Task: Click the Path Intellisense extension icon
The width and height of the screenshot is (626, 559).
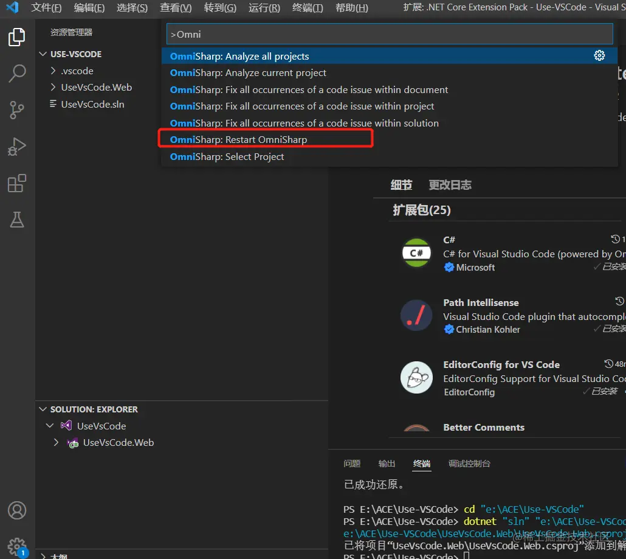Action: (416, 315)
